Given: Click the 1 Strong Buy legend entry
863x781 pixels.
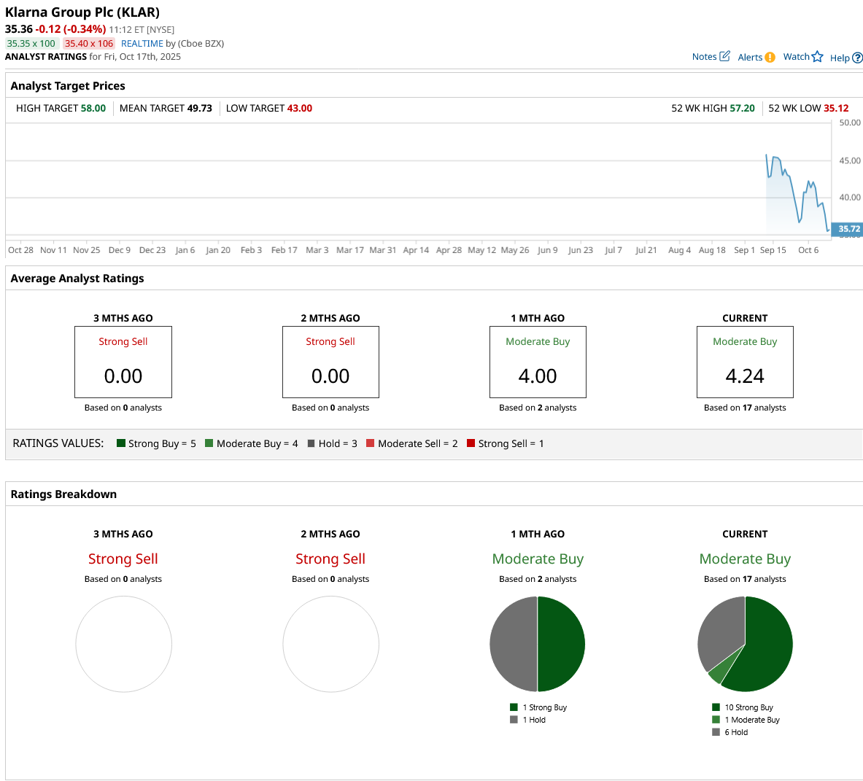Looking at the screenshot, I should coord(538,707).
